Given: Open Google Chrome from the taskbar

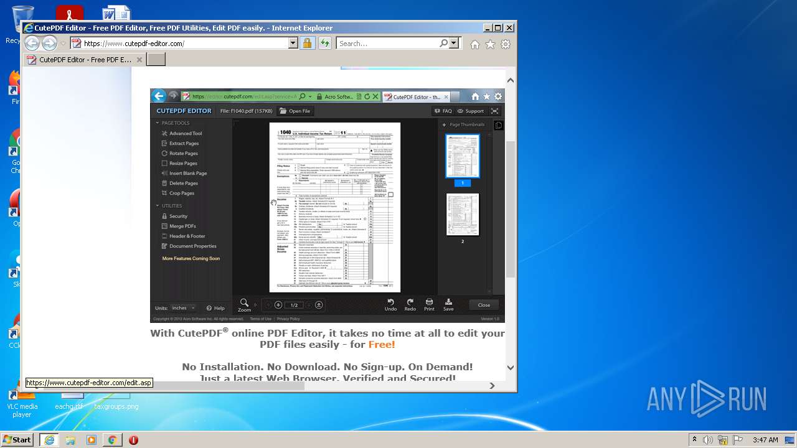Looking at the screenshot, I should click(112, 440).
